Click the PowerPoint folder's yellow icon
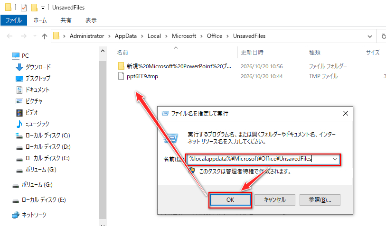Viewport: 386px width, 226px height. click(x=121, y=66)
